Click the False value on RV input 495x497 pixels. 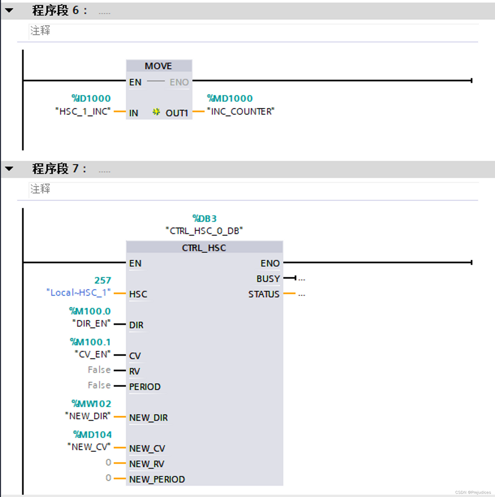99,370
